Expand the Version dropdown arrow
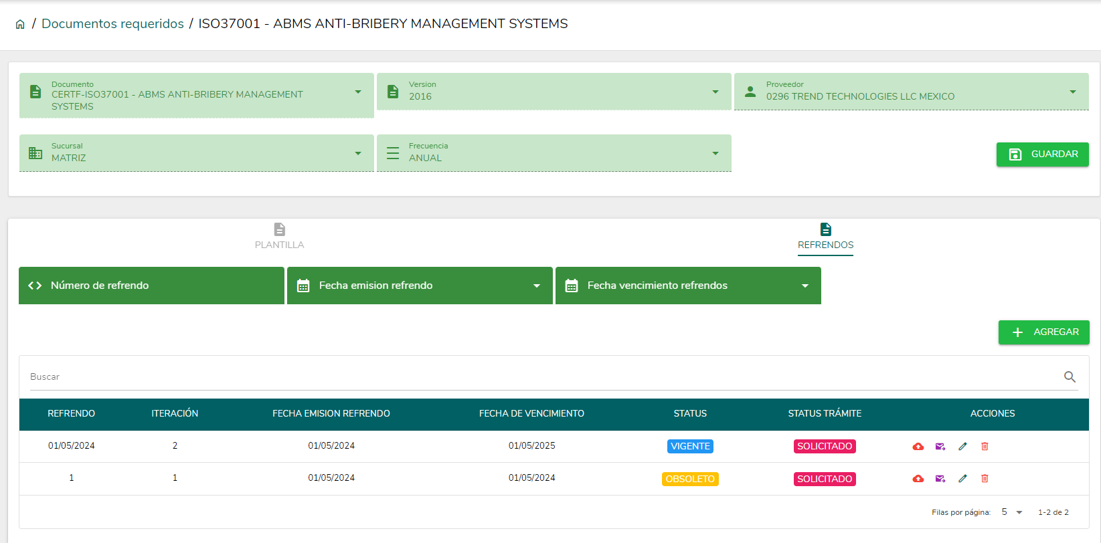The image size is (1101, 543). pyautogui.click(x=715, y=92)
